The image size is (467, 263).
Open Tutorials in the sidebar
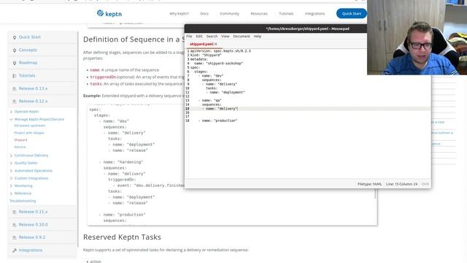pos(27,76)
